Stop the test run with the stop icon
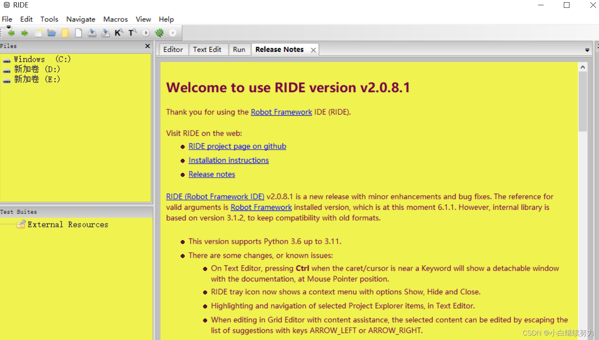 (173, 33)
